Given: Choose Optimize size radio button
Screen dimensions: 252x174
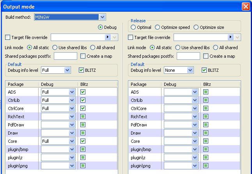Looking at the screenshot, I should [196, 27].
